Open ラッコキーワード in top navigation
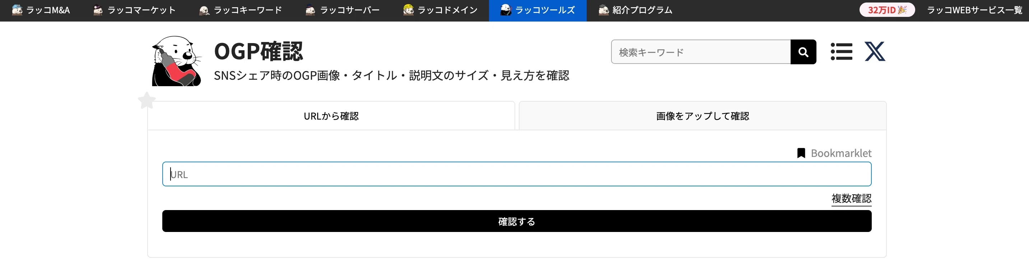The width and height of the screenshot is (1029, 265). pyautogui.click(x=241, y=10)
